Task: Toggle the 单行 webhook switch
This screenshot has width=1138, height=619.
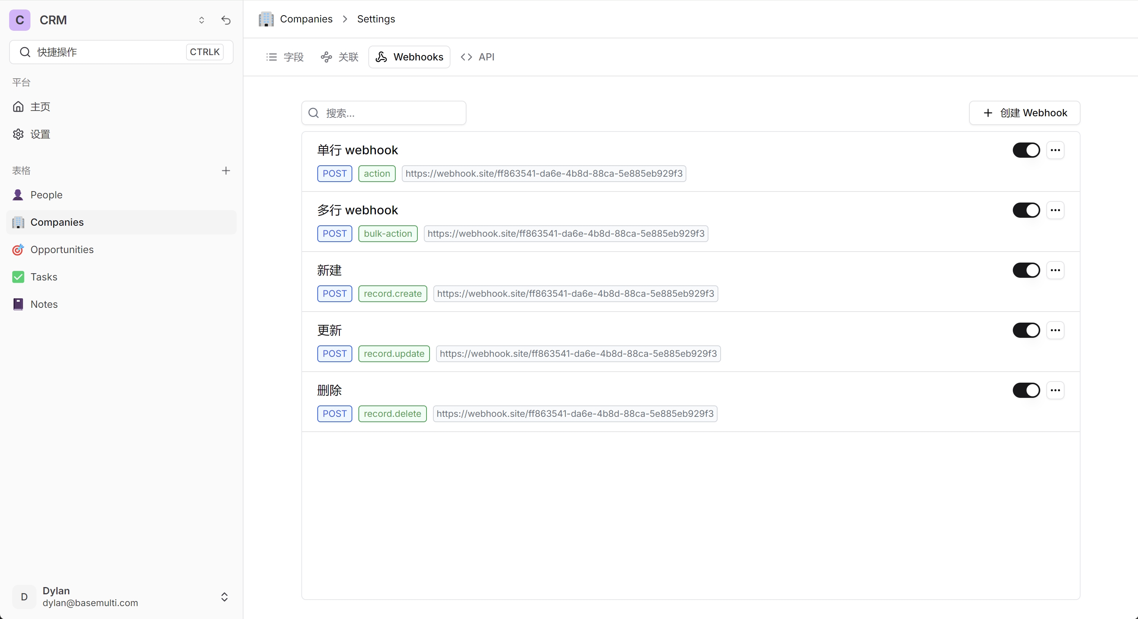Action: coord(1026,150)
